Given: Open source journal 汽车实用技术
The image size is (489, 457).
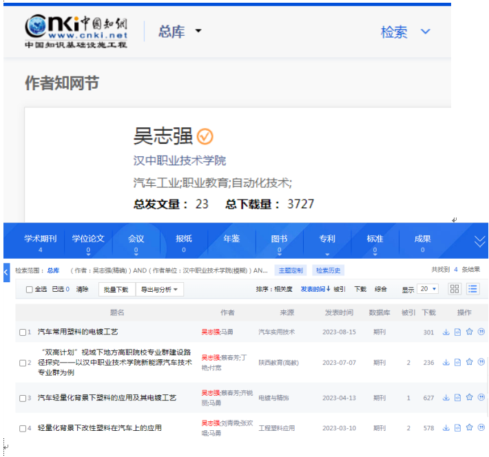Looking at the screenshot, I should click(x=276, y=332).
